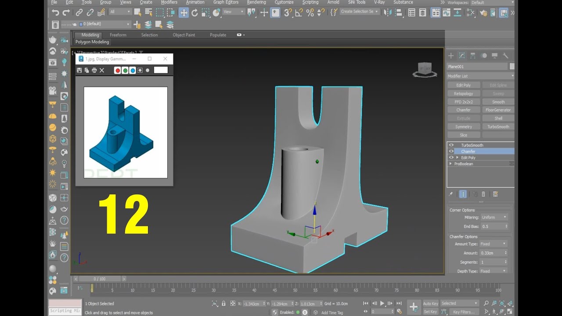This screenshot has width=562, height=316.
Task: Toggle the Angle Snap icon
Action: click(299, 13)
